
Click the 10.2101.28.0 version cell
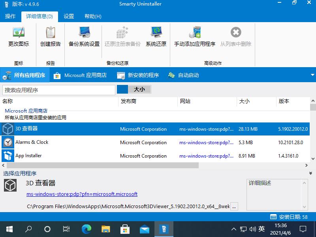[x=291, y=143]
